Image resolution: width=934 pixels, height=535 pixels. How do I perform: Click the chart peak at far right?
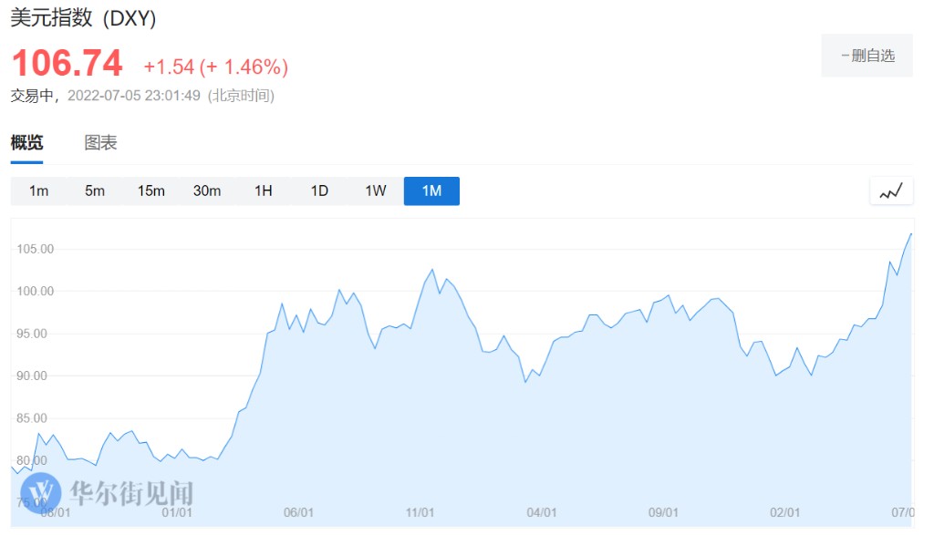pyautogui.click(x=910, y=234)
